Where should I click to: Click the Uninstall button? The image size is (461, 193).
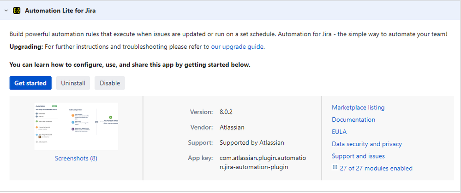click(x=73, y=83)
